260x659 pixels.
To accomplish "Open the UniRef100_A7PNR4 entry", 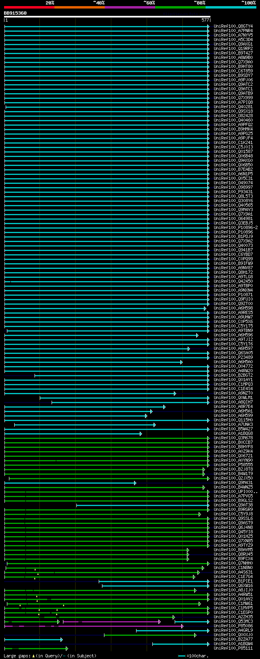I will pyautogui.click(x=233, y=31).
